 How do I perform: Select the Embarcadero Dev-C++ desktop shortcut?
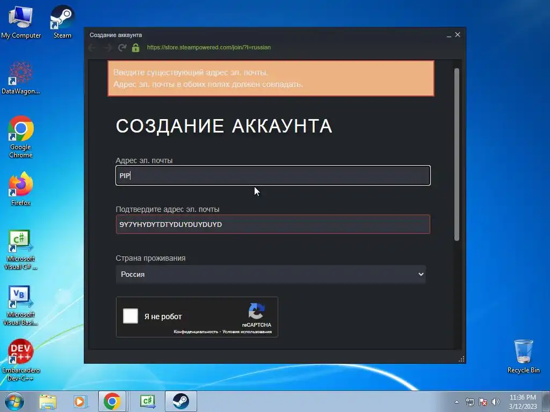pyautogui.click(x=21, y=360)
